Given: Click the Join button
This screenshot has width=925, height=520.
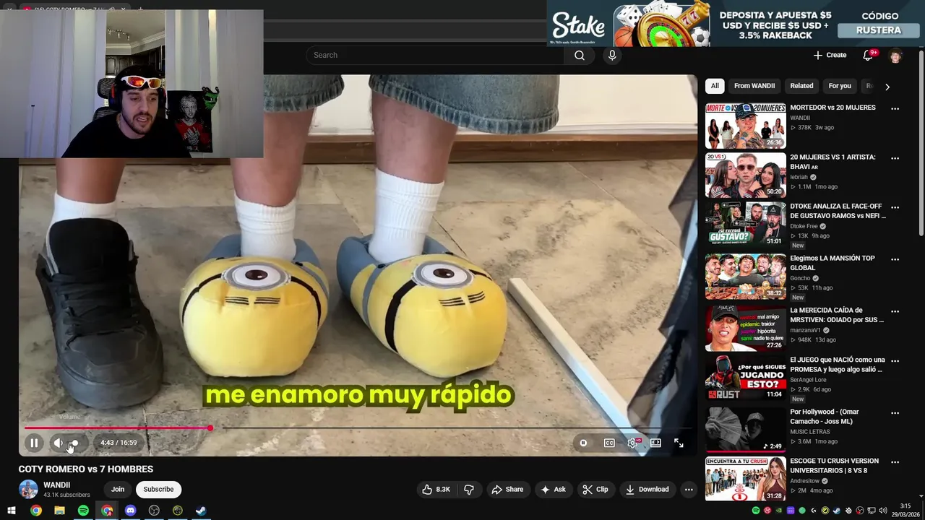Looking at the screenshot, I should point(118,489).
